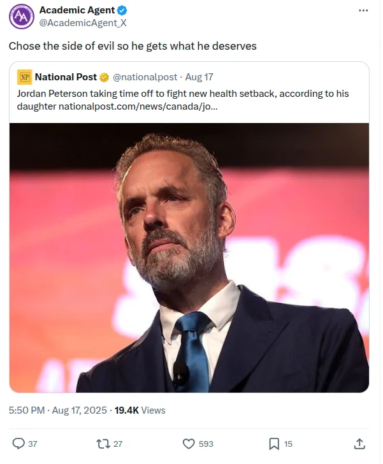
Task: Click the National Post NP logo avatar
Action: click(x=25, y=77)
